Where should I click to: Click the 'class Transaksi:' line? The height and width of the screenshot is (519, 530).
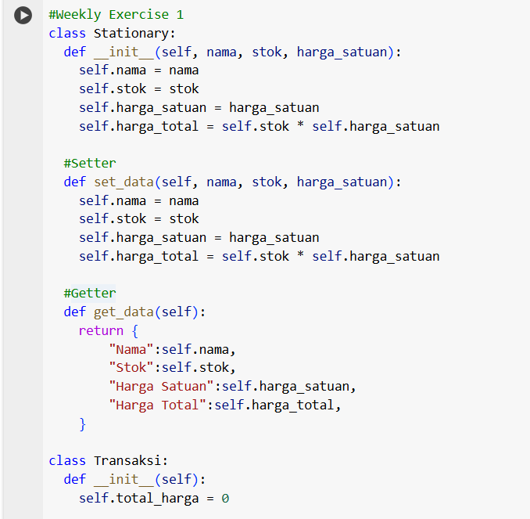pyautogui.click(x=108, y=461)
